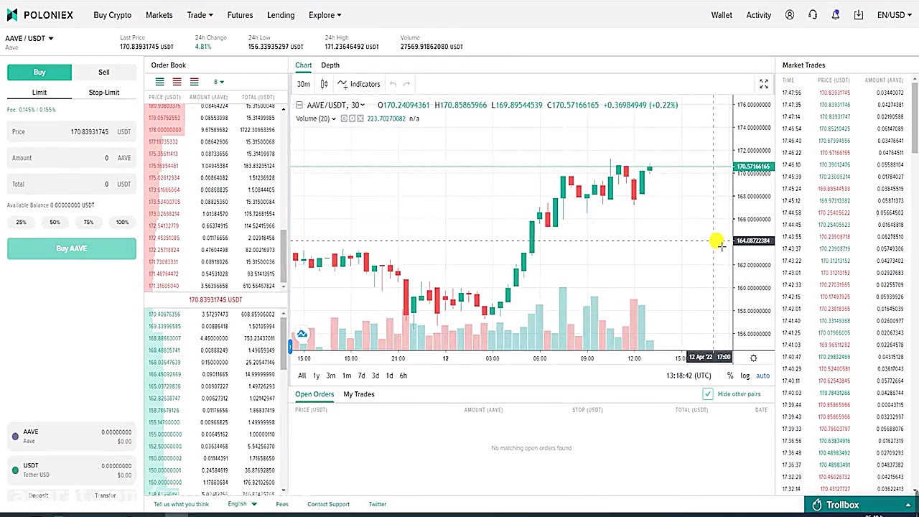This screenshot has height=517, width=919.
Task: Switch to the Depth chart tab
Action: pyautogui.click(x=330, y=65)
